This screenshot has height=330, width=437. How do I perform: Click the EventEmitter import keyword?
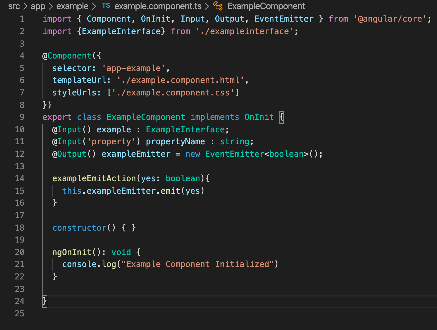284,18
